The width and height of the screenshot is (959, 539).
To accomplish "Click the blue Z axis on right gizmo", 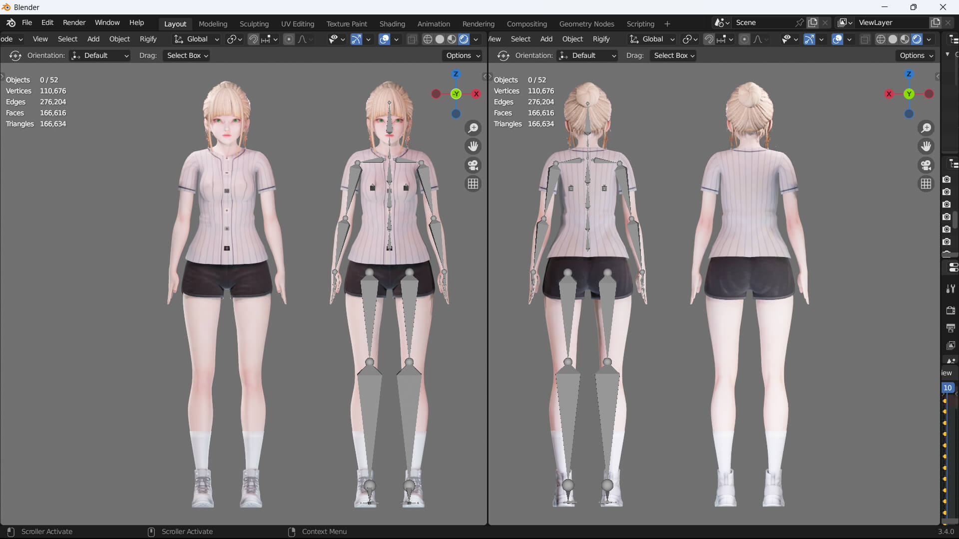I will pos(909,74).
